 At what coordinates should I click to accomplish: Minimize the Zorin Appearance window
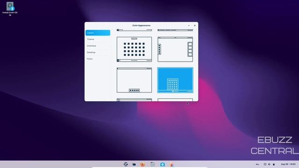click(x=189, y=25)
